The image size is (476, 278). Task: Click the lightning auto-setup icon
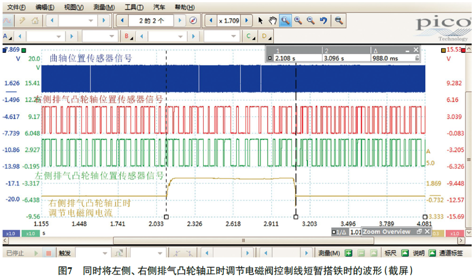point(22,21)
